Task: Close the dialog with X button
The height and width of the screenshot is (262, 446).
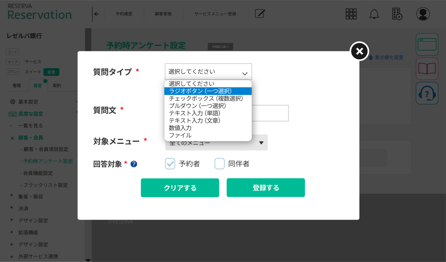Action: pos(359,51)
